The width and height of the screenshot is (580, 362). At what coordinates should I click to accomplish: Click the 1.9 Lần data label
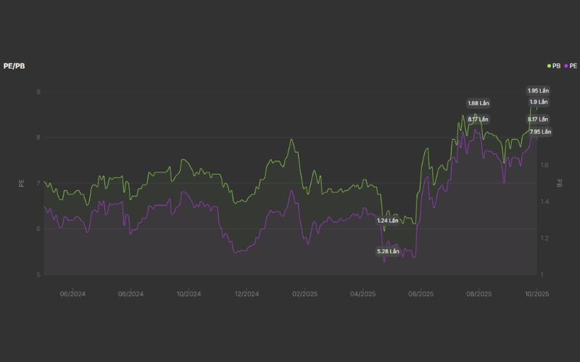[538, 102]
